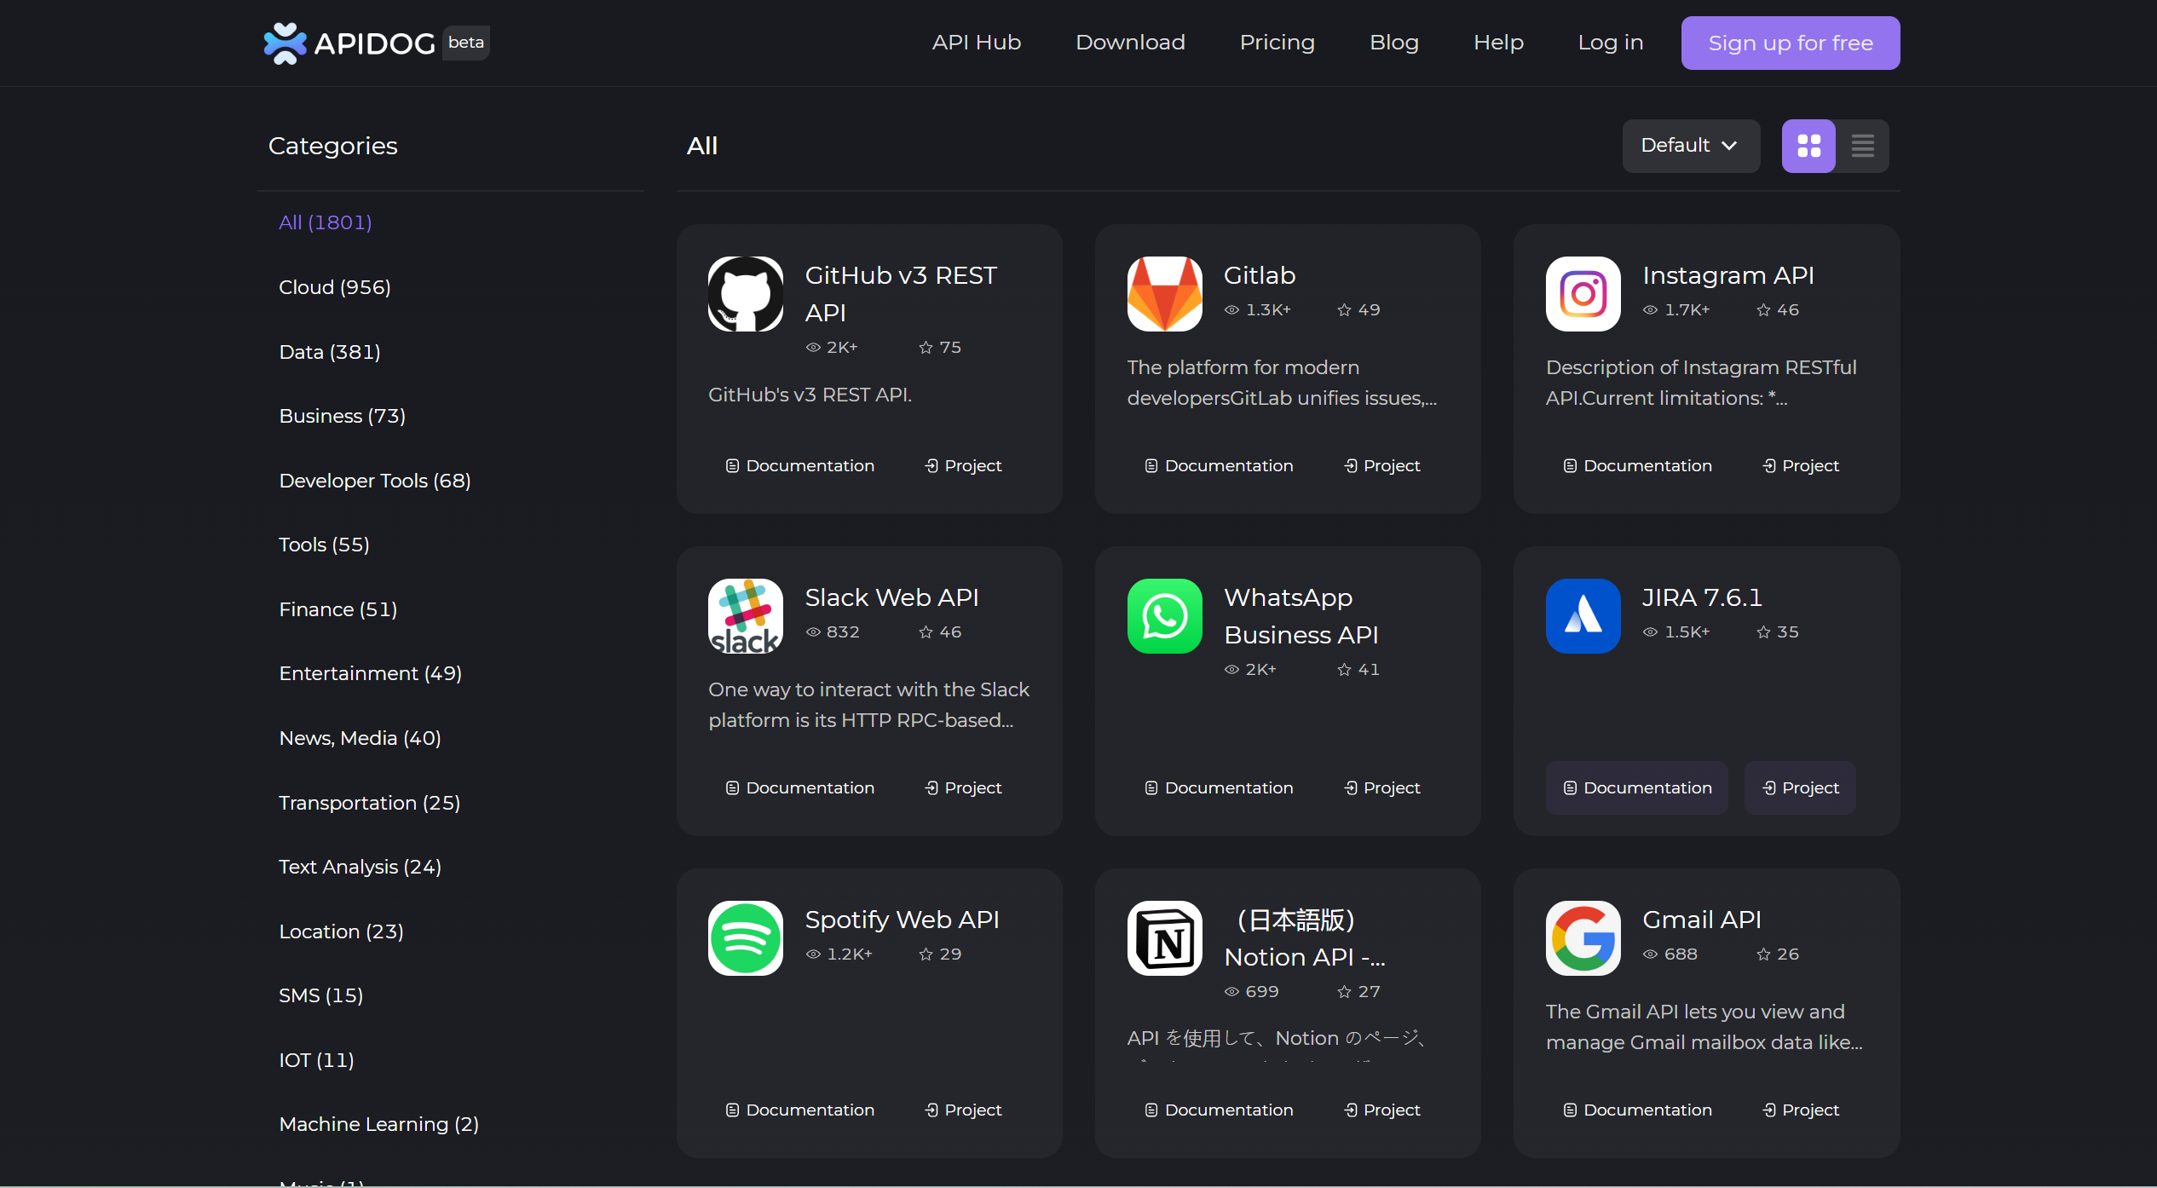Open the Default sort dropdown

(1691, 146)
